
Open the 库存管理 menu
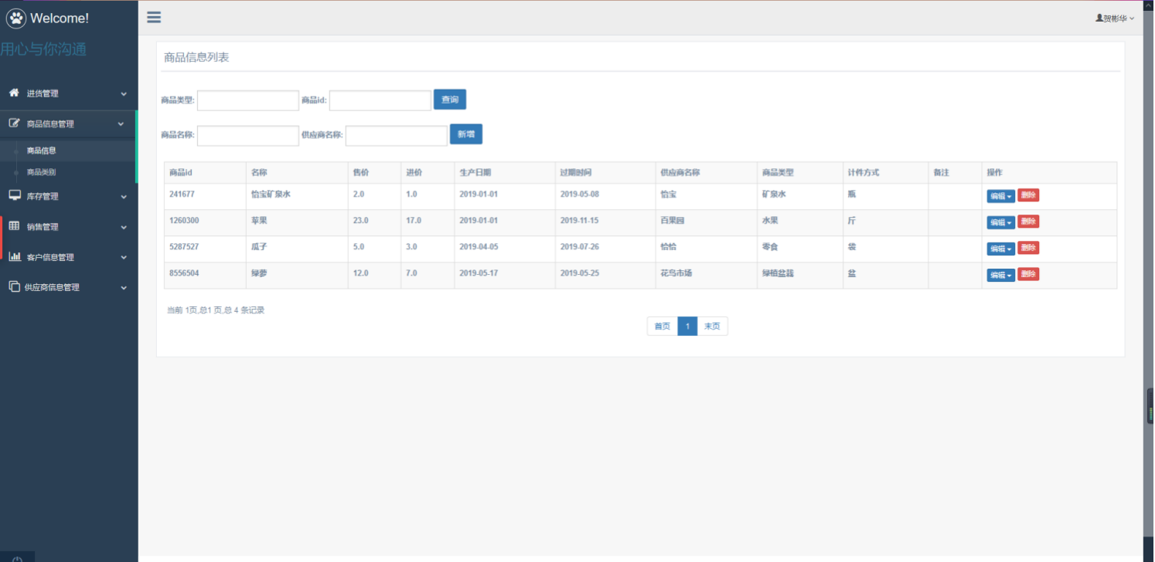click(69, 196)
